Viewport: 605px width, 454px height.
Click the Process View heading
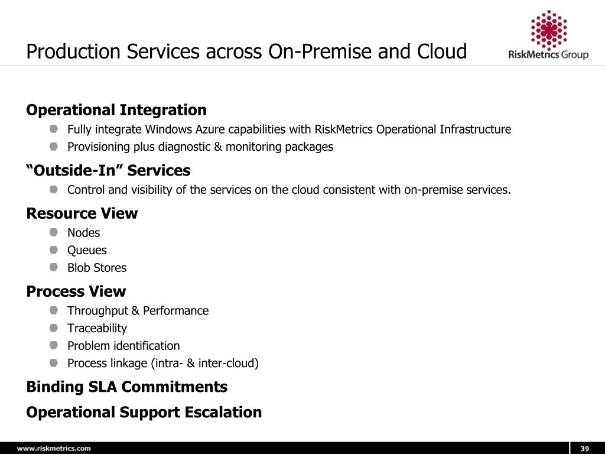pos(76,291)
